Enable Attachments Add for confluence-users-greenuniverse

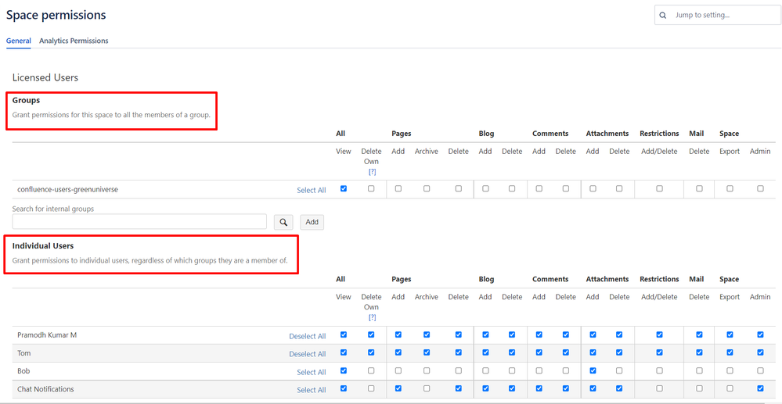(x=593, y=189)
